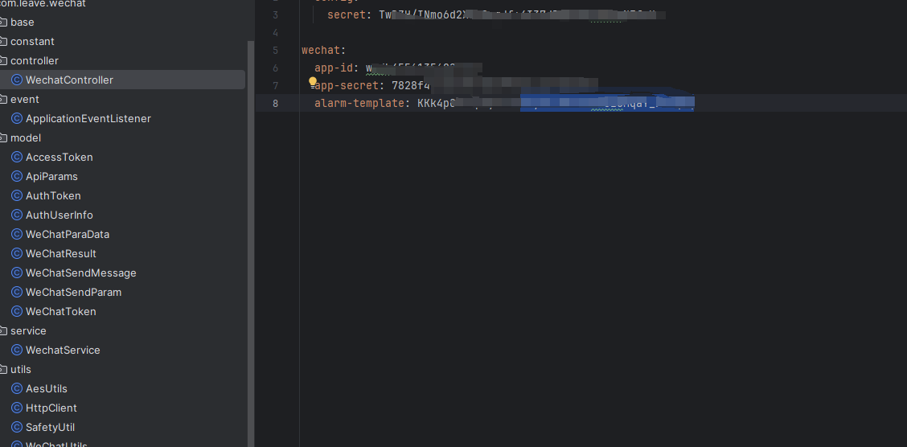Collapse the service package node
Image resolution: width=907 pixels, height=447 pixels.
click(x=4, y=330)
